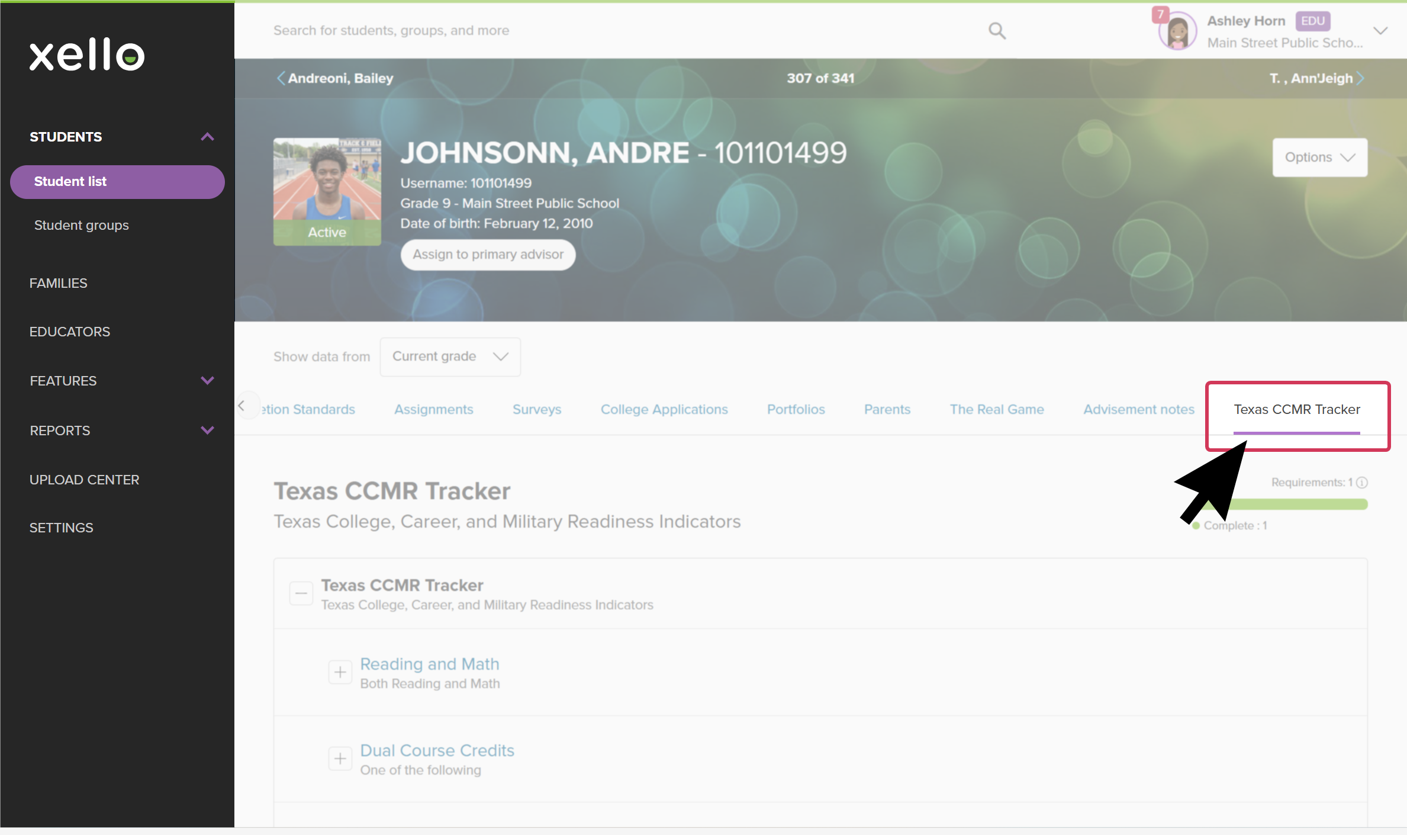Go to previous student Andreoni, Bailey

[x=335, y=78]
